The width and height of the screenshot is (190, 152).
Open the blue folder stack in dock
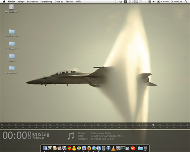(x=141, y=148)
